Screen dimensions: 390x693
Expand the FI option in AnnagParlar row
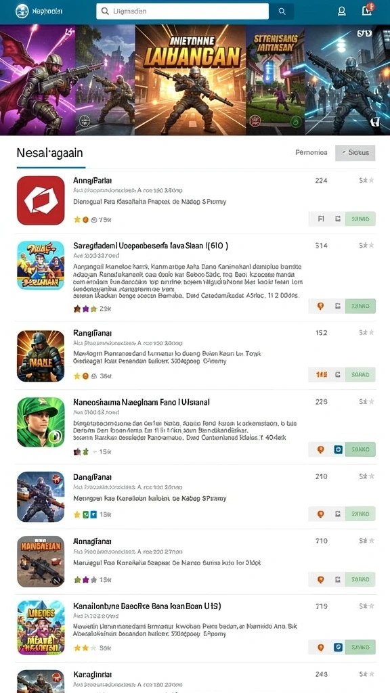click(x=321, y=219)
